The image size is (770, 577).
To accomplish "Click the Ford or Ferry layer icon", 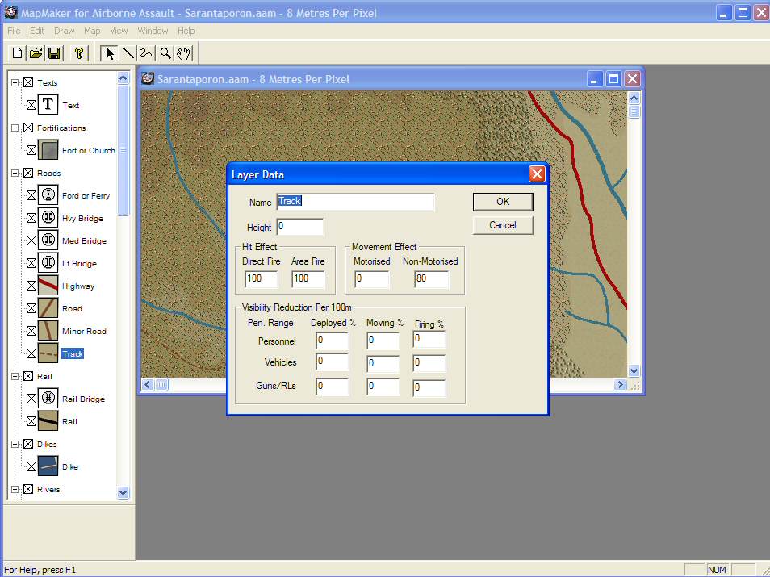I will [x=48, y=195].
